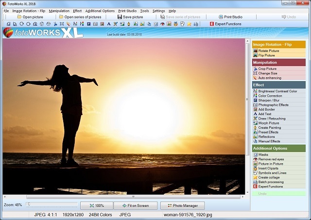The height and width of the screenshot is (220, 311).
Task: Click the 1920x1280 status bar entry
Action: [x=73, y=215]
